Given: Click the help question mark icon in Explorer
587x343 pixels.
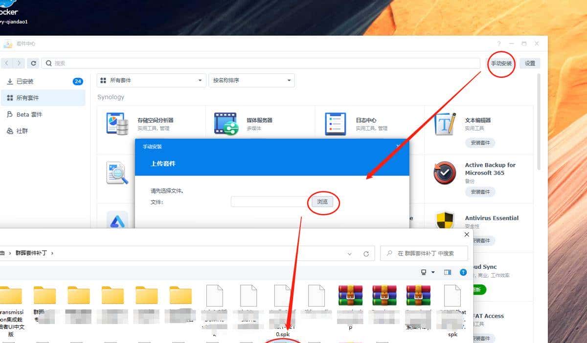Looking at the screenshot, I should tap(463, 273).
